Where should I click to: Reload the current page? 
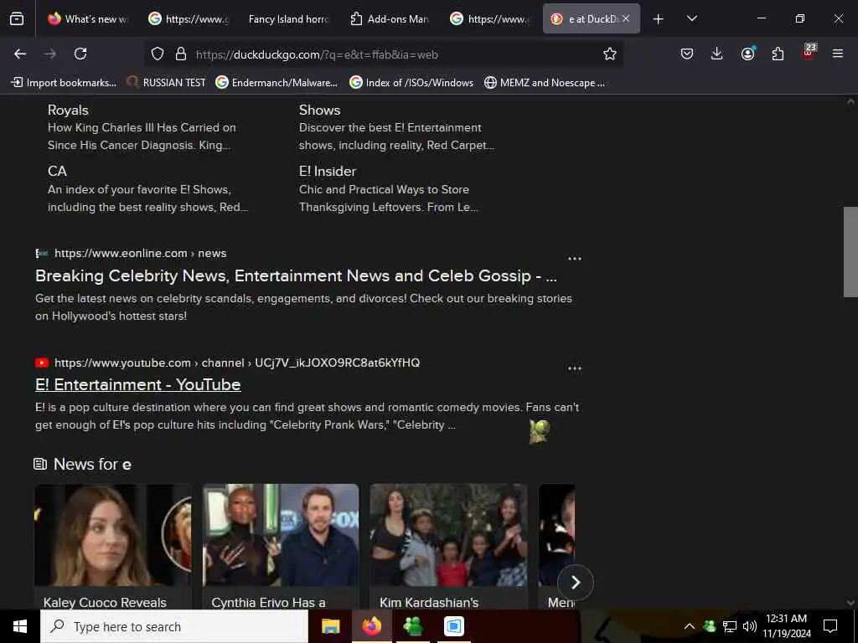(x=80, y=54)
